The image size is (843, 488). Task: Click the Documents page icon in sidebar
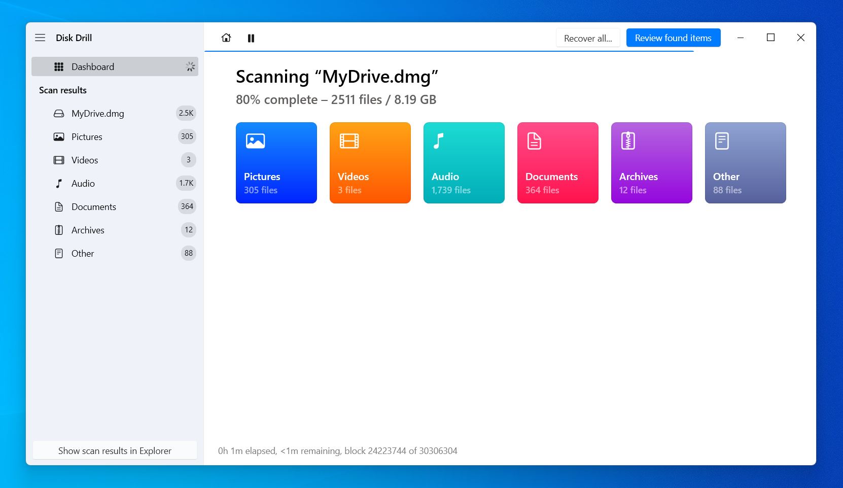(59, 207)
